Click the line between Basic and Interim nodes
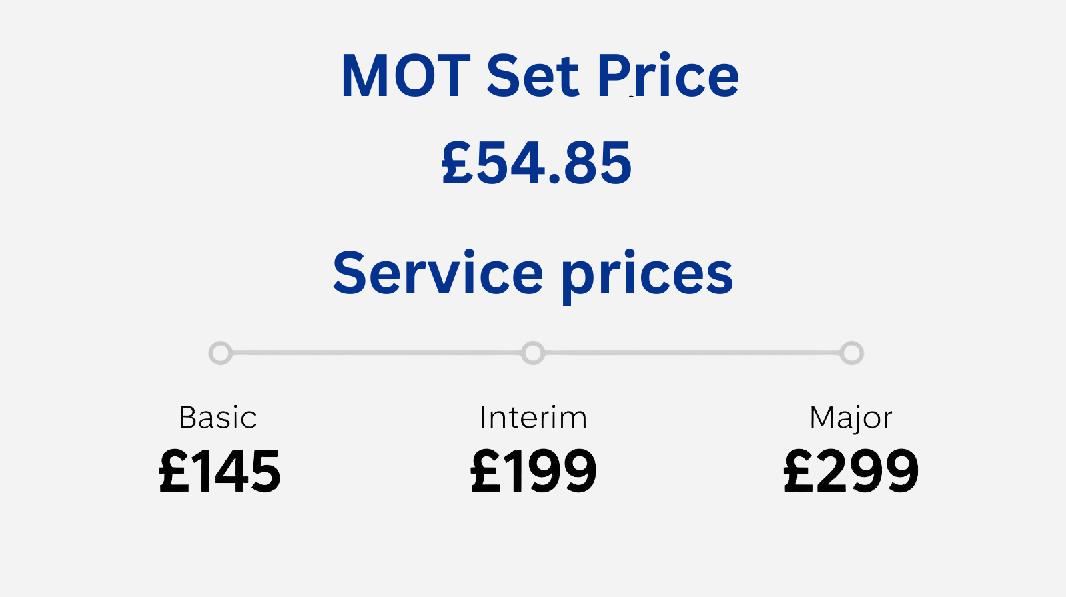Screen dimensions: 1066x597 coord(376,352)
